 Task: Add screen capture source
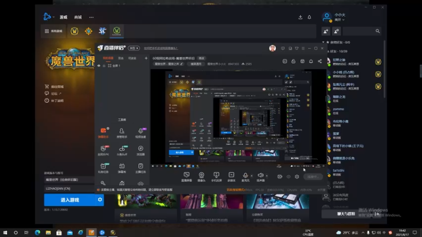(x=186, y=177)
